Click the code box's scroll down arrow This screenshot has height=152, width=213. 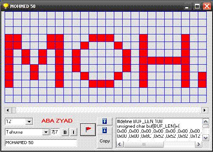[206, 138]
